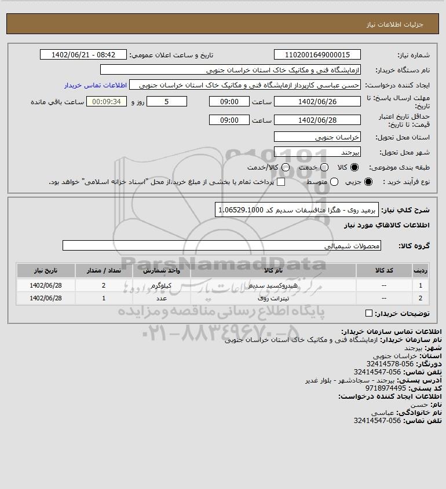
Task: Select the خدمت radio button
Action: tap(324, 167)
